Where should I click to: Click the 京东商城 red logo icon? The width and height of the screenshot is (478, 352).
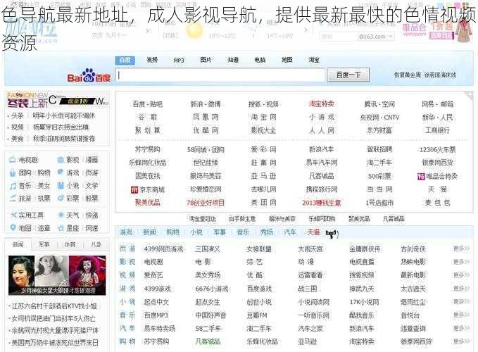point(134,189)
